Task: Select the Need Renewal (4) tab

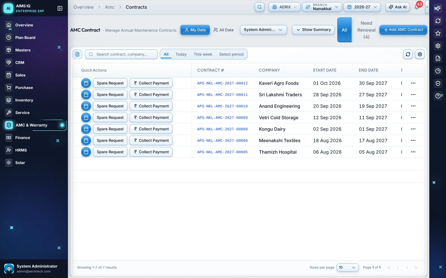Action: click(x=366, y=30)
